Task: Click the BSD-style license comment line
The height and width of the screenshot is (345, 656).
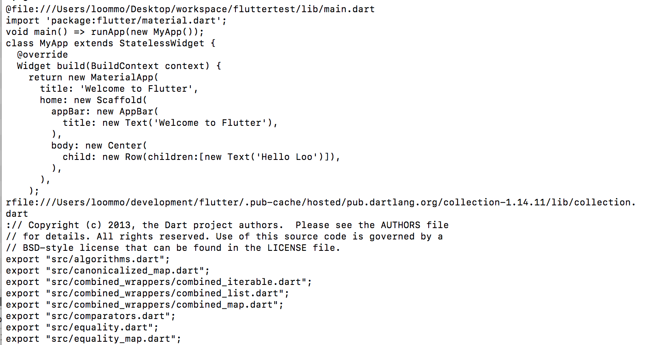Action: 173,248
